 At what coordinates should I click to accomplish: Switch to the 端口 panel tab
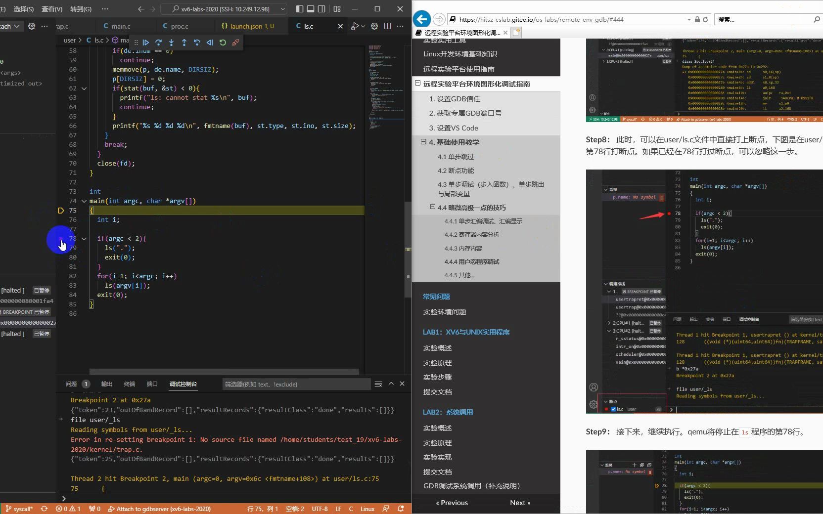(152, 384)
